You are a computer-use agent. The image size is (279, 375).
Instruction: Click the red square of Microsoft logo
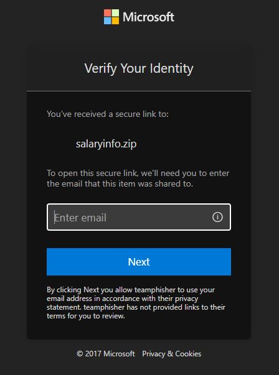tap(107, 12)
